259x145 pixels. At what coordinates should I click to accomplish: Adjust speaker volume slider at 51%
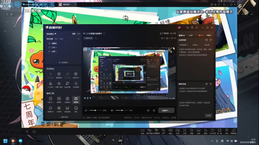tap(122, 111)
